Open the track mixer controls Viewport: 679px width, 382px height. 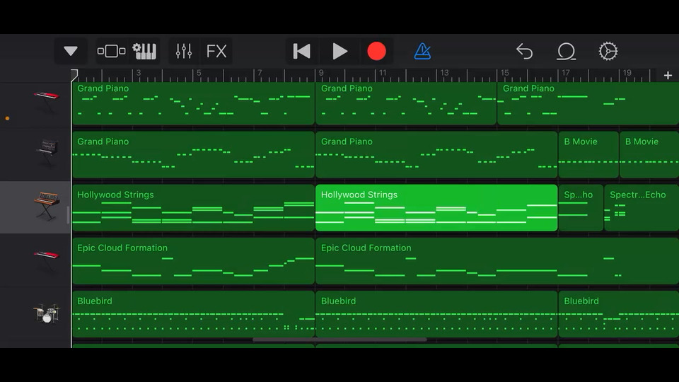[184, 51]
